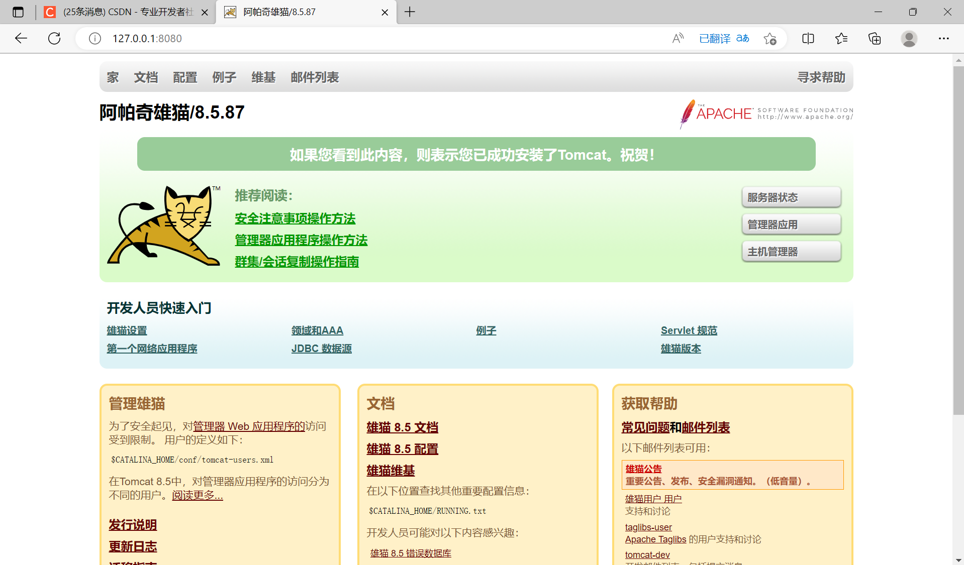Open the 邮件列表 link under 获取帮助
The width and height of the screenshot is (964, 565).
click(x=706, y=427)
